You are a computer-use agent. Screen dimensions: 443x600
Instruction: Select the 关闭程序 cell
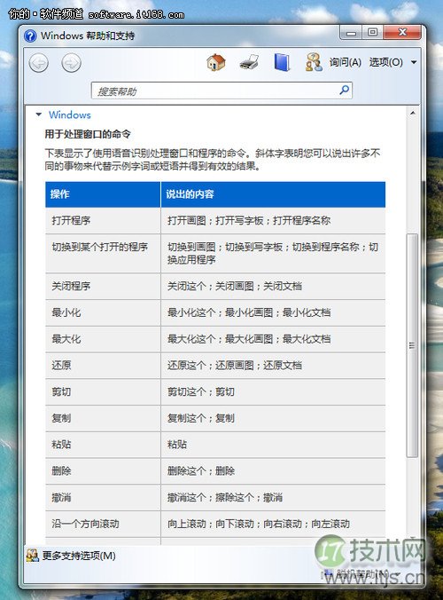pos(103,287)
